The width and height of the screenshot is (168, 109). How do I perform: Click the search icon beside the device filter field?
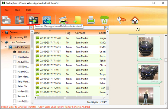pyautogui.click(x=31, y=28)
